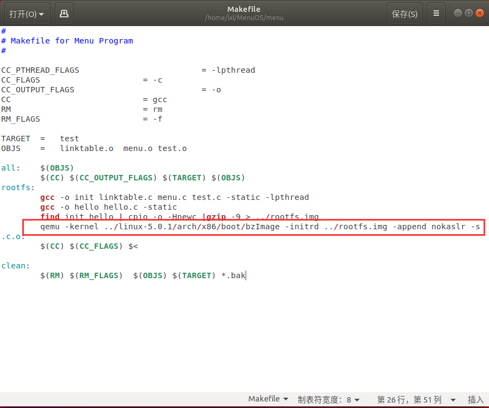Close the Makefile editor window
The height and width of the screenshot is (408, 489).
[x=480, y=13]
